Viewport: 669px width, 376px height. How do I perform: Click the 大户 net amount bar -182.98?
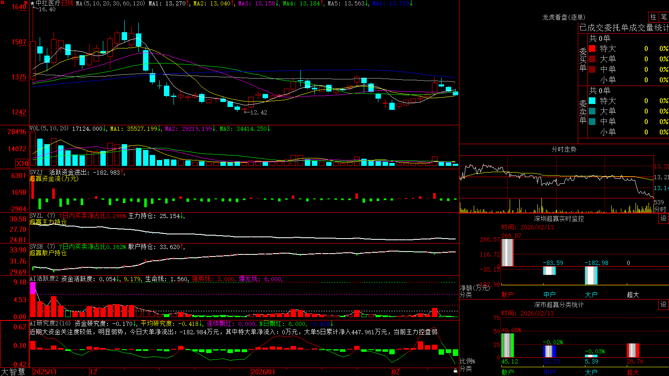tap(591, 276)
